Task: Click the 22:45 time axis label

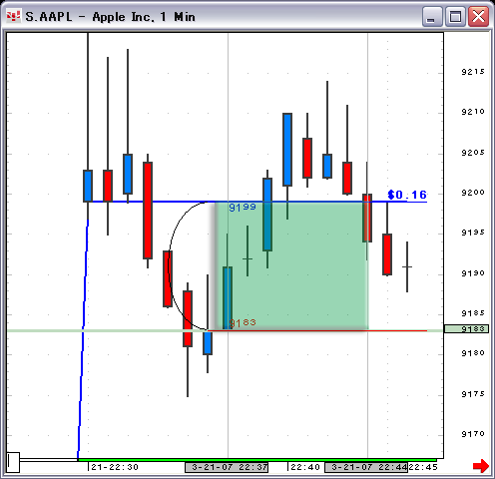Action: tap(423, 467)
